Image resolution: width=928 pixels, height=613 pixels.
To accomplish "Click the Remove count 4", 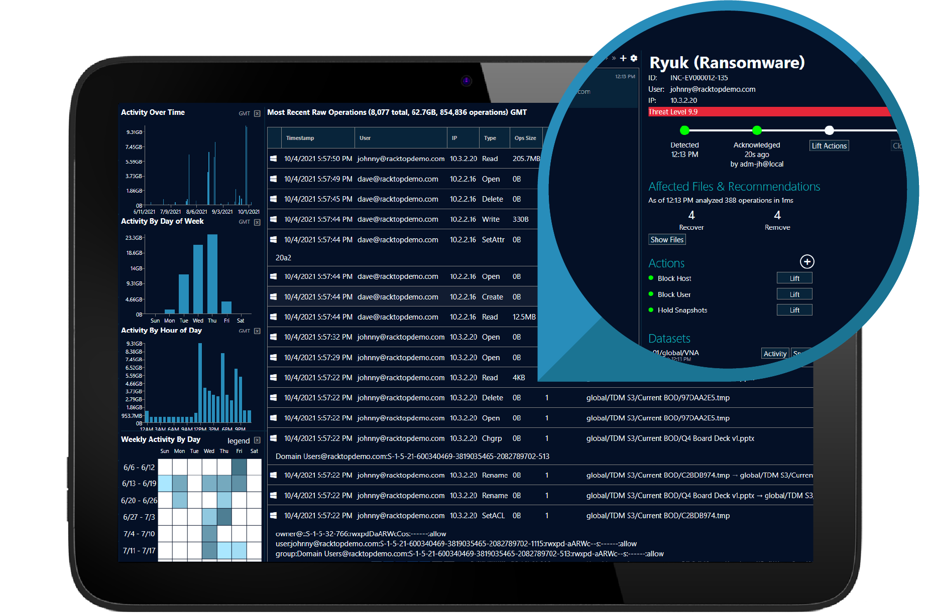I will pyautogui.click(x=777, y=215).
